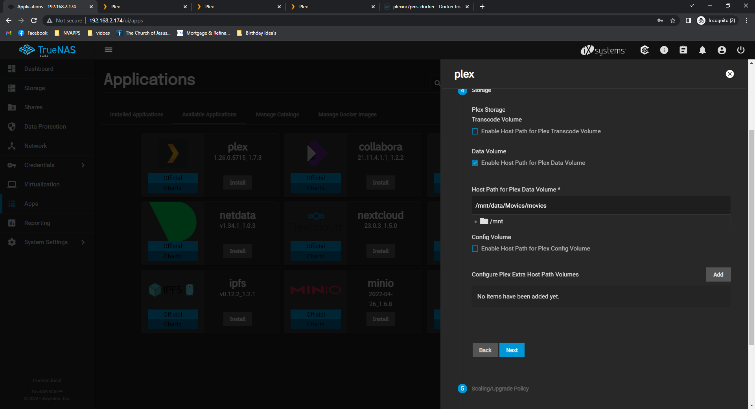Open the TrueCommand status icon

[x=645, y=50]
